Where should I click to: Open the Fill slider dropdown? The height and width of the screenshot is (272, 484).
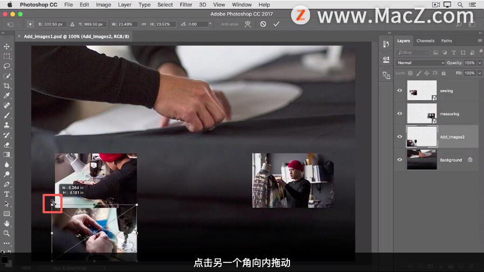coord(480,73)
